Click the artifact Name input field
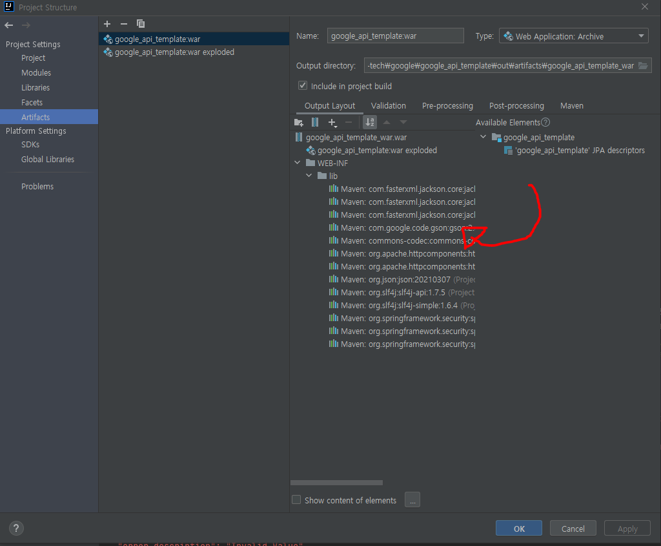661x546 pixels. (x=396, y=36)
